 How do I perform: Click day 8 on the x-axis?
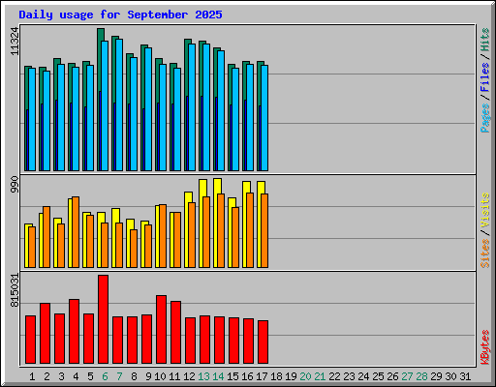[x=134, y=376]
